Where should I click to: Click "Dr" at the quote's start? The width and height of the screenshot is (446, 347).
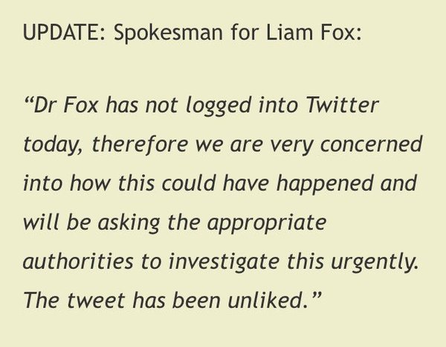(x=46, y=105)
